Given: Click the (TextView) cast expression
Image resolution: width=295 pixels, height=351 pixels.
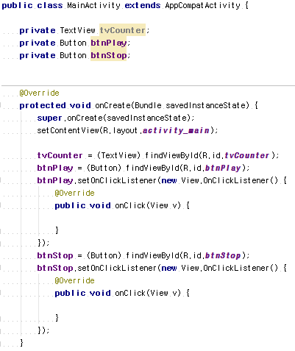Looking at the screenshot, I should 118,155.
